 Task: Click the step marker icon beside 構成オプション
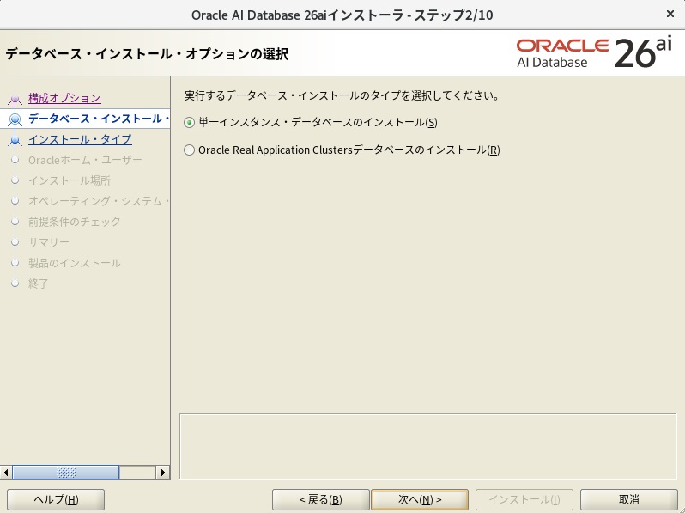[x=15, y=99]
